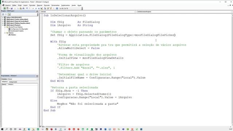
Task: Click the Break (pause) toolbar icon
Action: [x=36, y=8]
